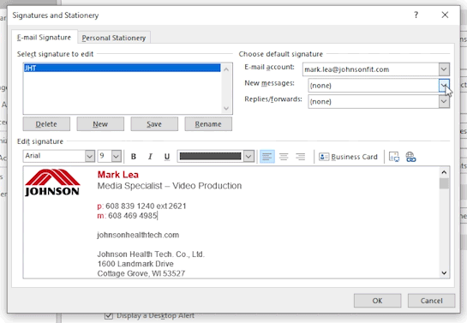Image resolution: width=467 pixels, height=323 pixels.
Task: Switch to the Personal Stationery tab
Action: [x=114, y=38]
